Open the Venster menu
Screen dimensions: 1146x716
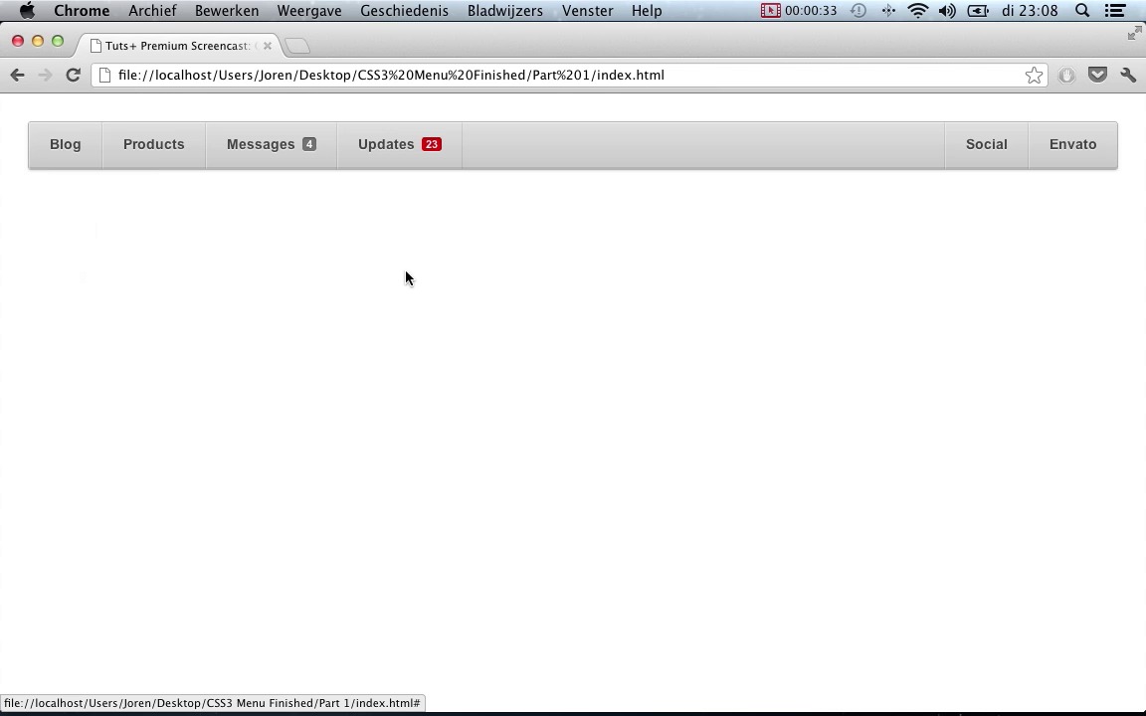coord(588,10)
